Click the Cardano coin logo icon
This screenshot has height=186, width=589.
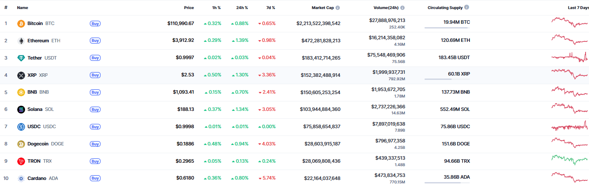pyautogui.click(x=21, y=178)
